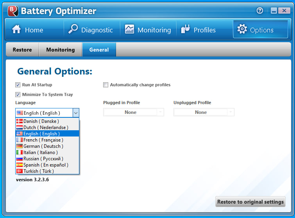Image resolution: width=295 pixels, height=218 pixels.
Task: Select Spanish (En español) language
Action: pos(47,165)
